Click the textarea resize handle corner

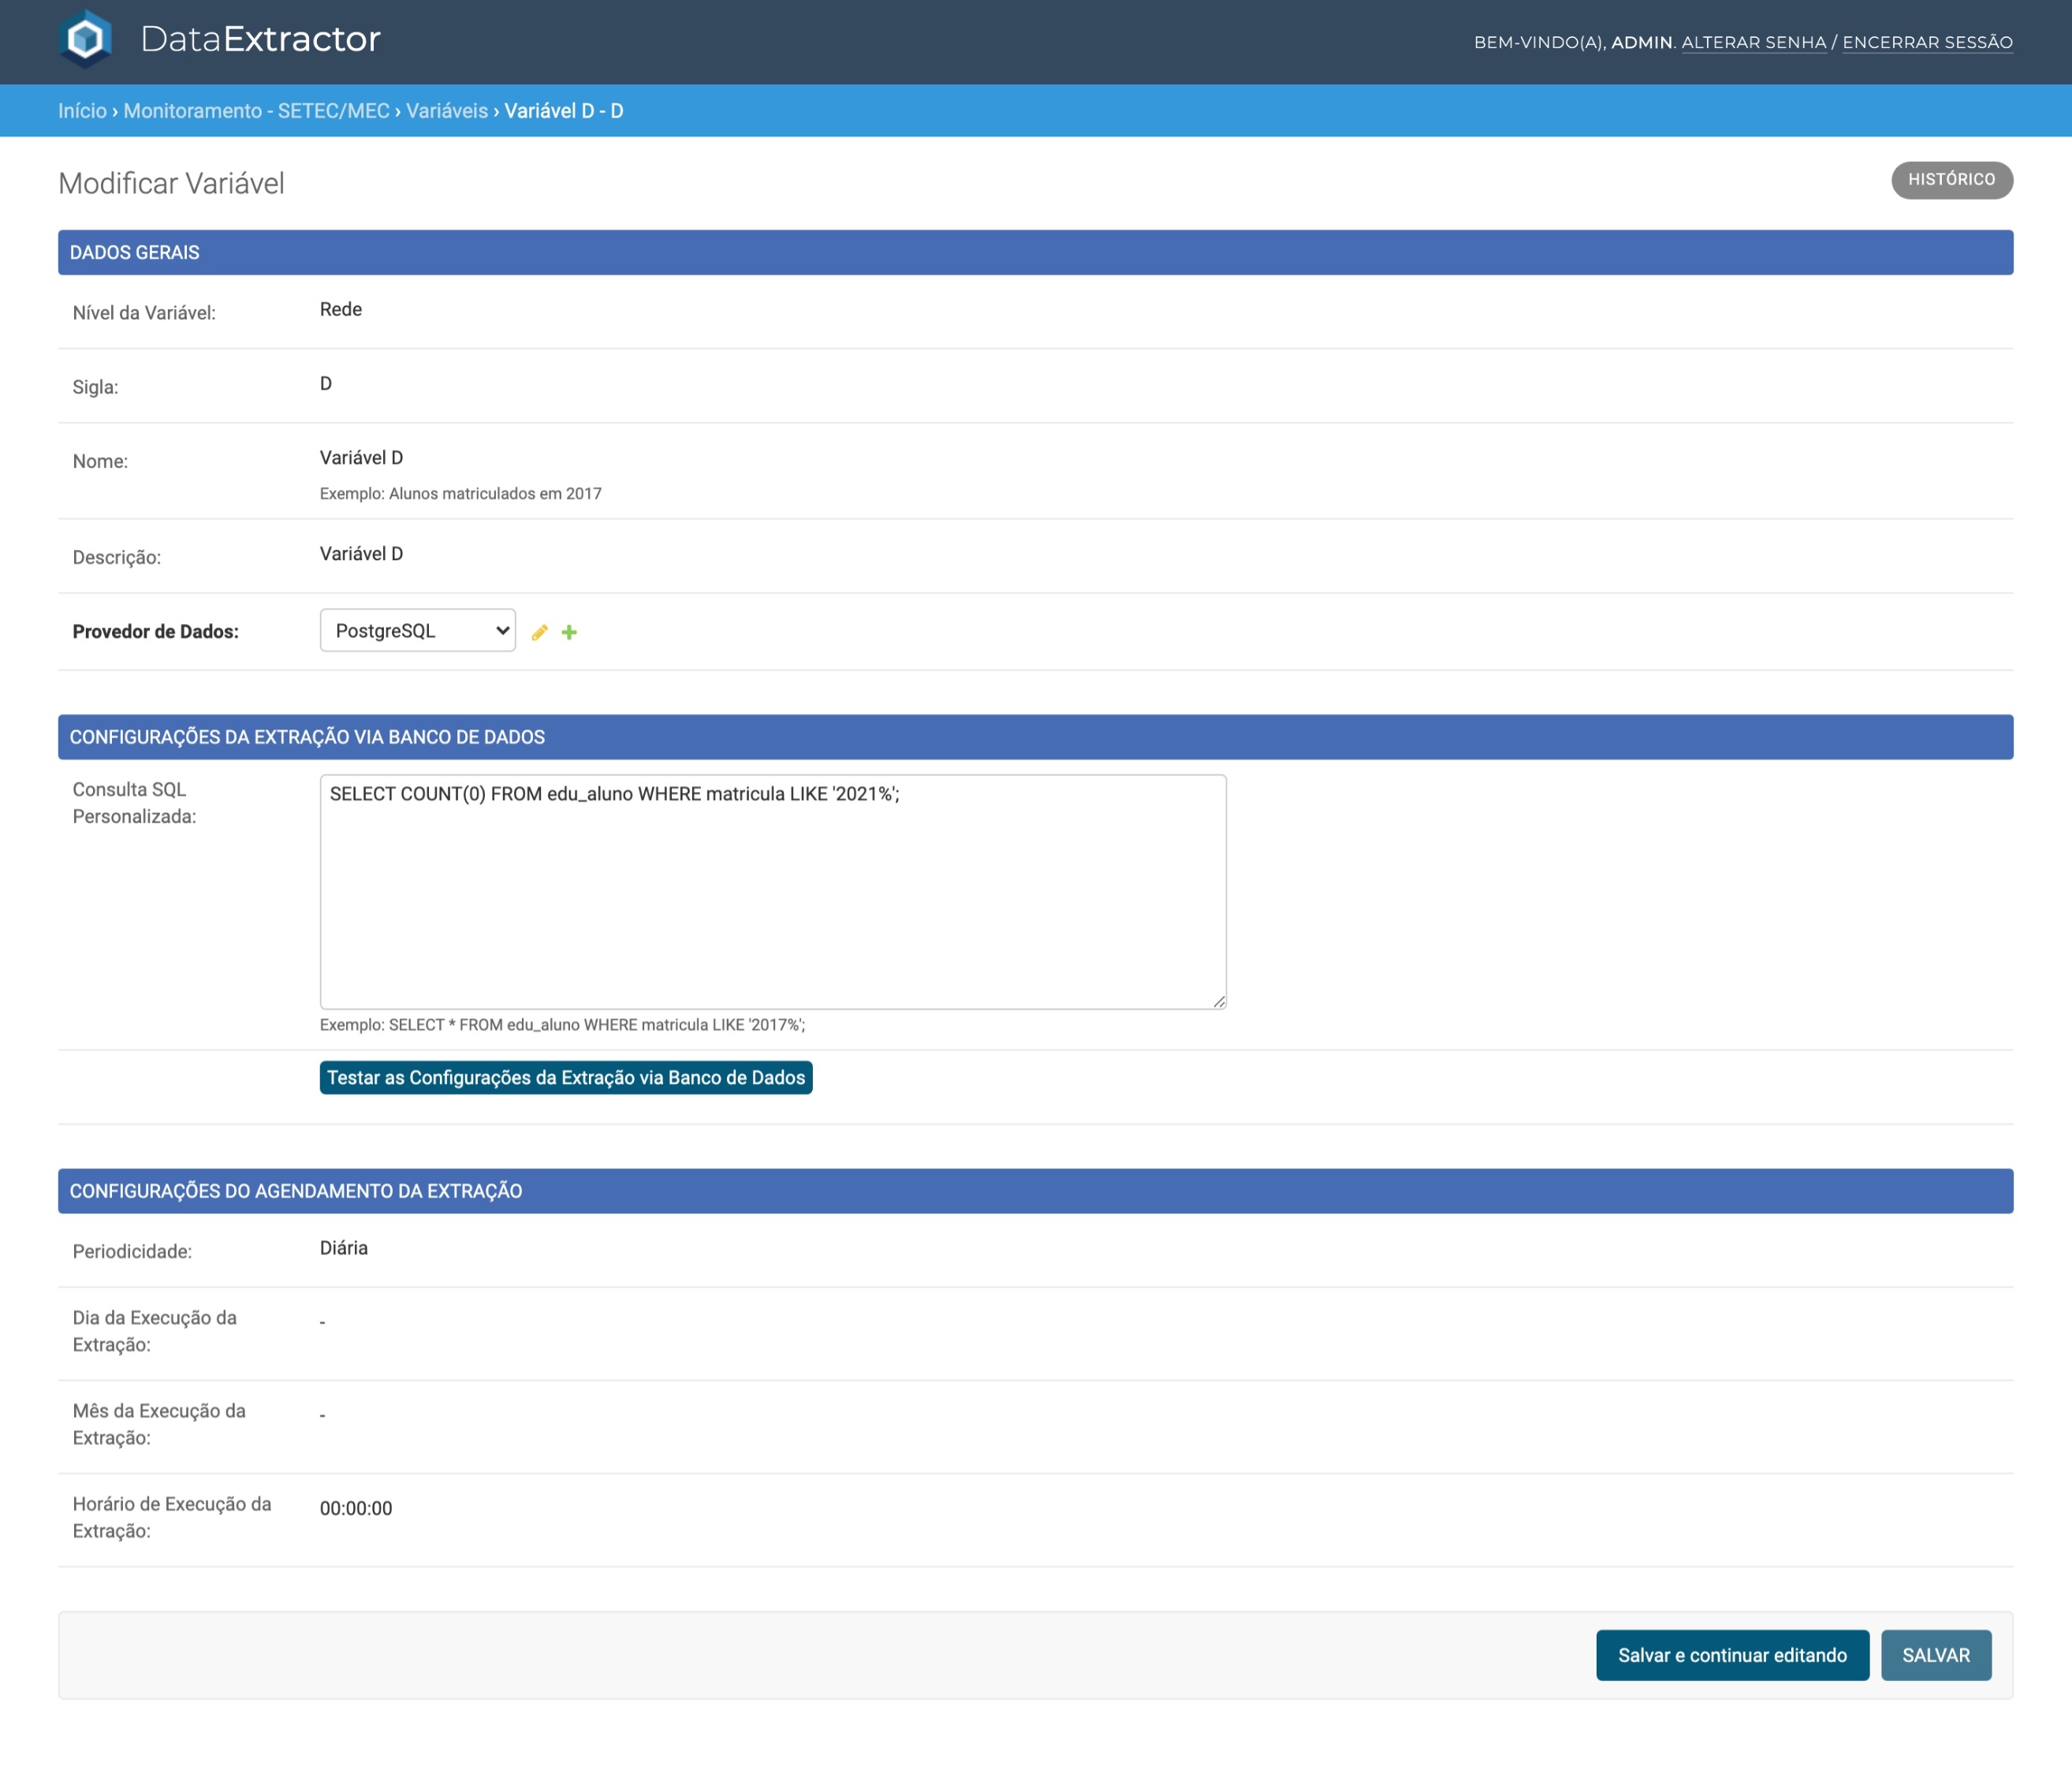pyautogui.click(x=1219, y=1002)
